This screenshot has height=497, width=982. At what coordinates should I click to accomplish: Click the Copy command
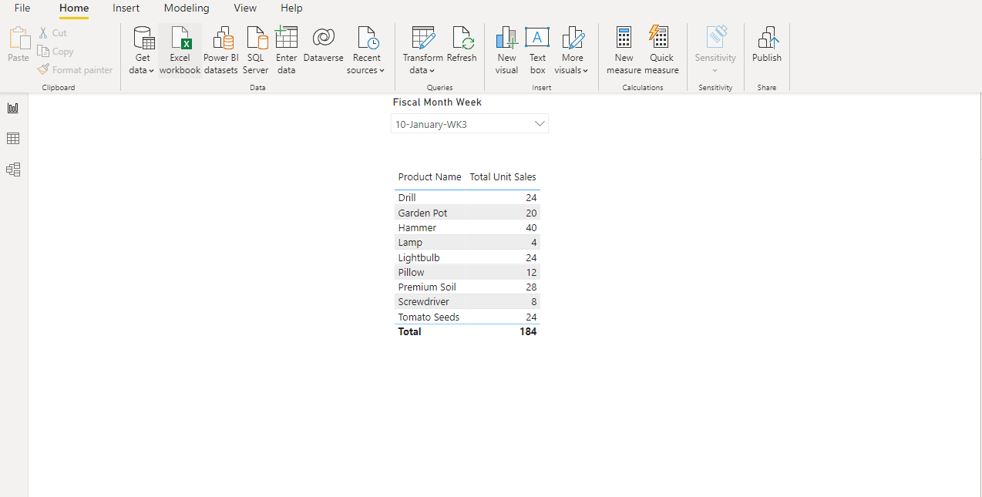tap(55, 52)
